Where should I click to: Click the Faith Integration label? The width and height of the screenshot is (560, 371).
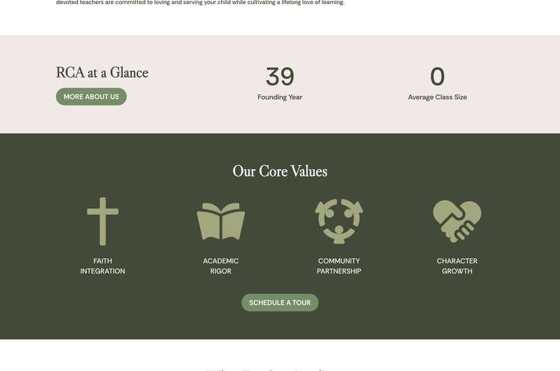(103, 266)
